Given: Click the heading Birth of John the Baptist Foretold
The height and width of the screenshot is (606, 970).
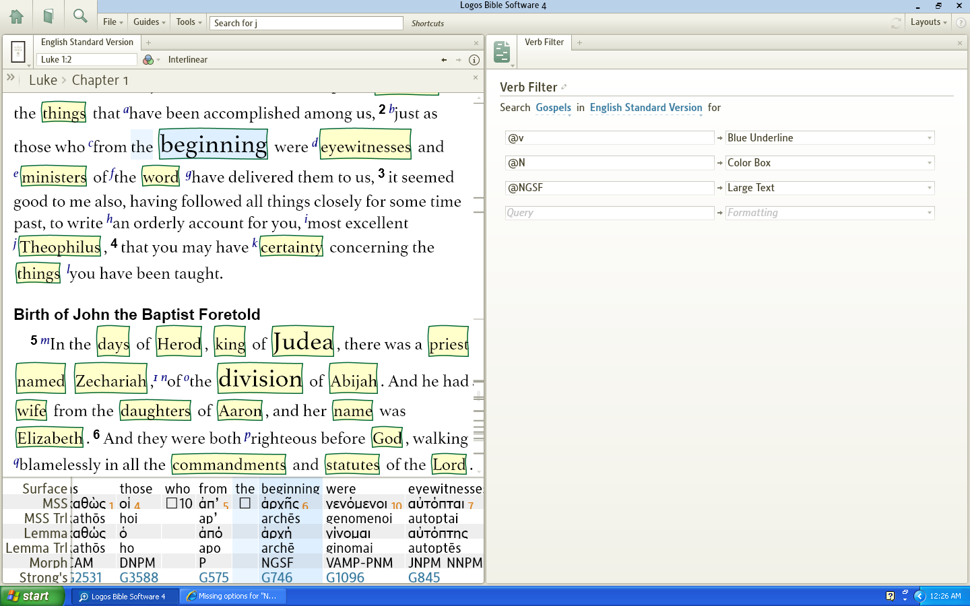Looking at the screenshot, I should pos(137,314).
